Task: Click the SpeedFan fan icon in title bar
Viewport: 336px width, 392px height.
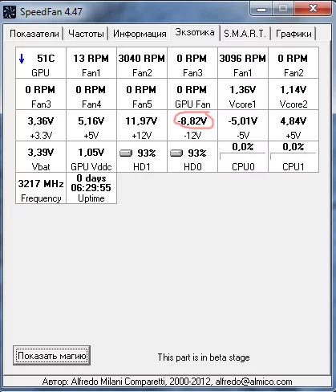Action: (9, 12)
